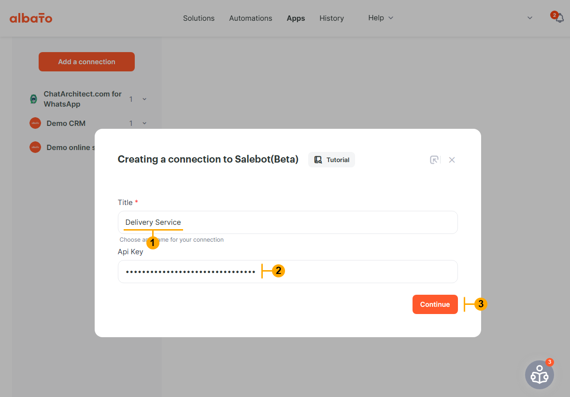Open the notifications bell icon
570x397 pixels.
coord(559,18)
